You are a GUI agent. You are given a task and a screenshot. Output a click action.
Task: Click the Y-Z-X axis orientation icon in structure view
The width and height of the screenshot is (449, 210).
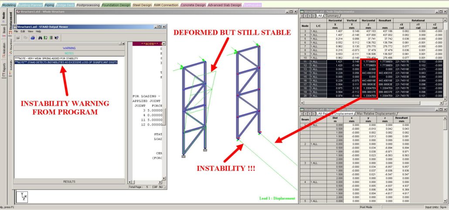click(22, 197)
